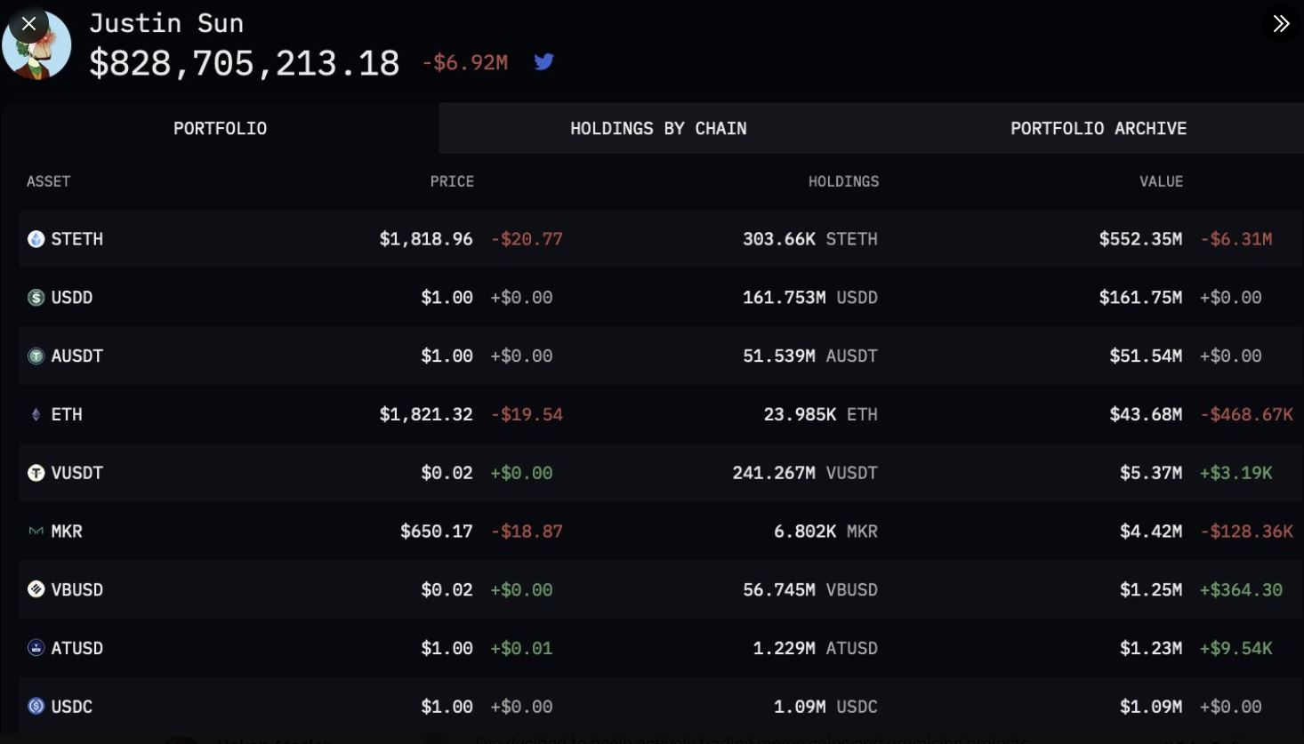1304x744 pixels.
Task: Click the USDC token icon
Action: pyautogui.click(x=36, y=707)
